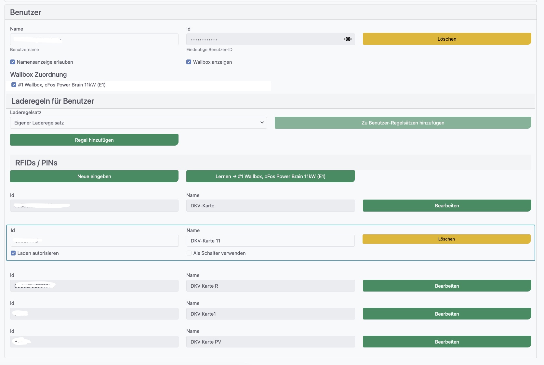Toggle Namensanzeige erlauben checkbox
The width and height of the screenshot is (544, 365).
click(13, 62)
